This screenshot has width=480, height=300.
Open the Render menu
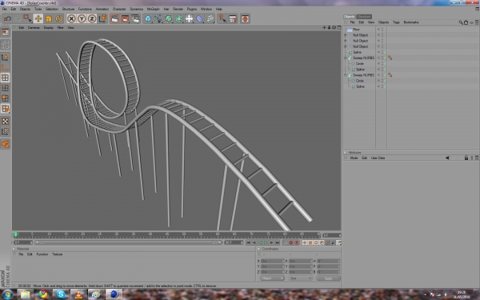178,9
